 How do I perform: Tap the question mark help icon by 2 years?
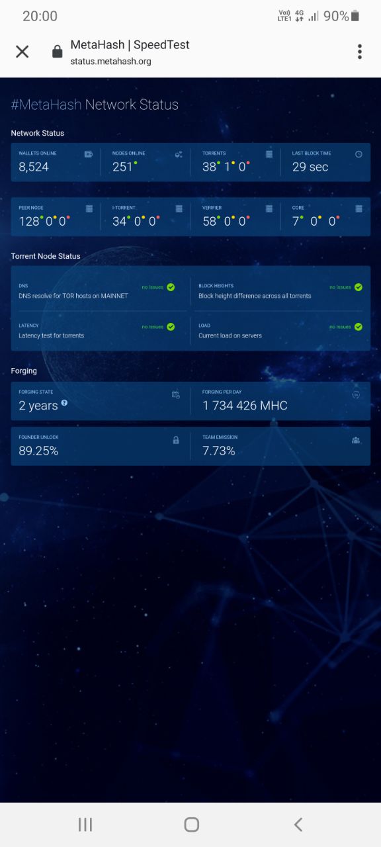click(x=64, y=402)
